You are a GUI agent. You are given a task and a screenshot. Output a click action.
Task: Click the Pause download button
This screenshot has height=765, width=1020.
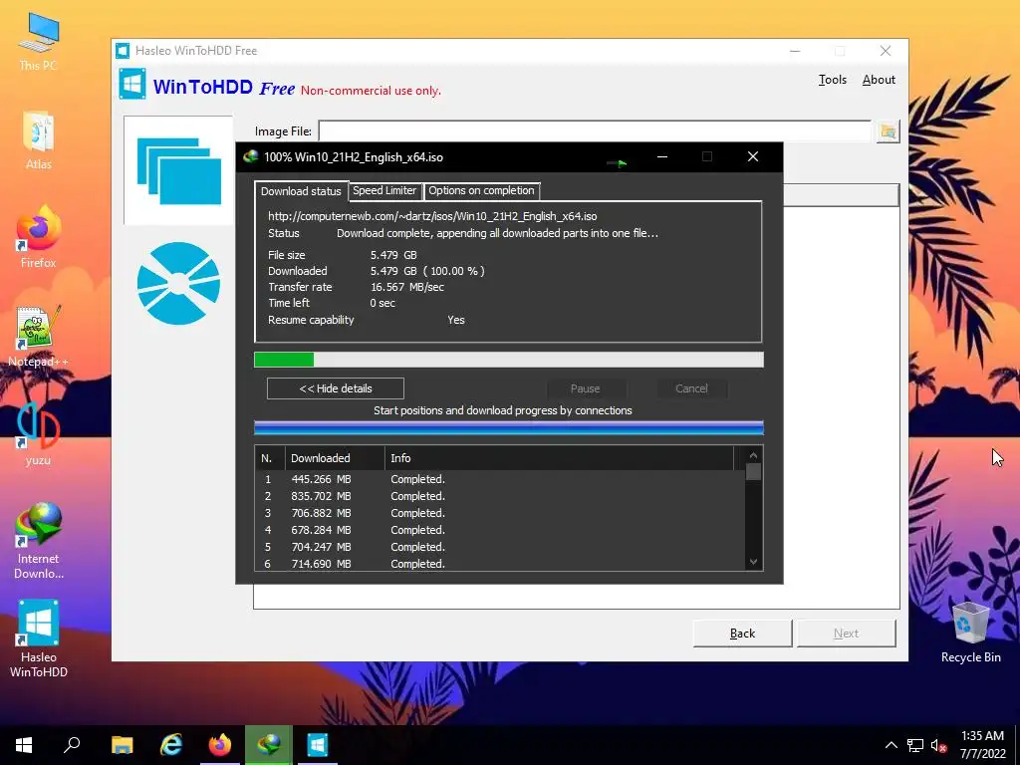tap(585, 388)
